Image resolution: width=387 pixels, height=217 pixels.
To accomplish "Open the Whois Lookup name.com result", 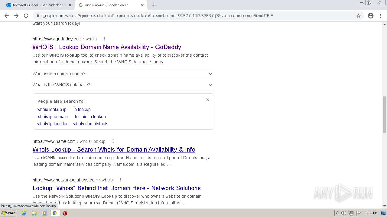I will pyautogui.click(x=114, y=149).
